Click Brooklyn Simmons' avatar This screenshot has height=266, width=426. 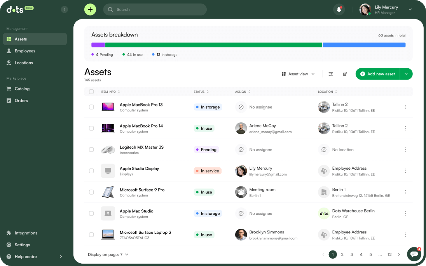(x=241, y=235)
